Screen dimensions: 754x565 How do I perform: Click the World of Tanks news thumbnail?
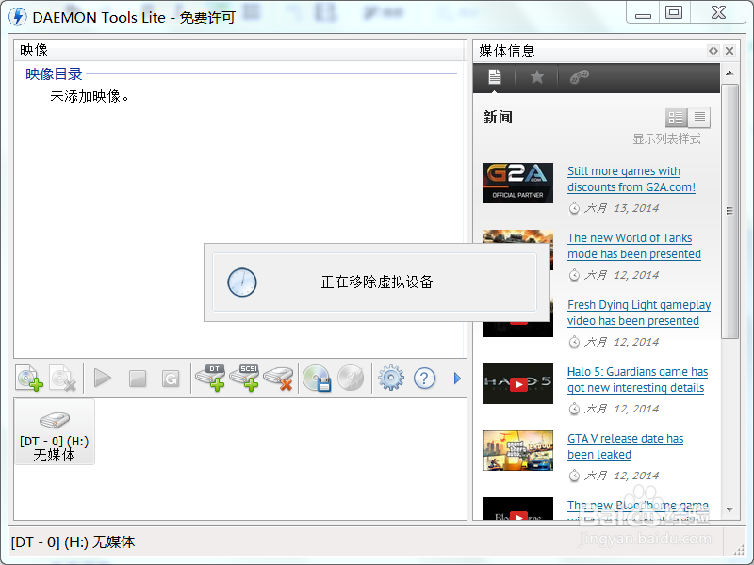[517, 236]
